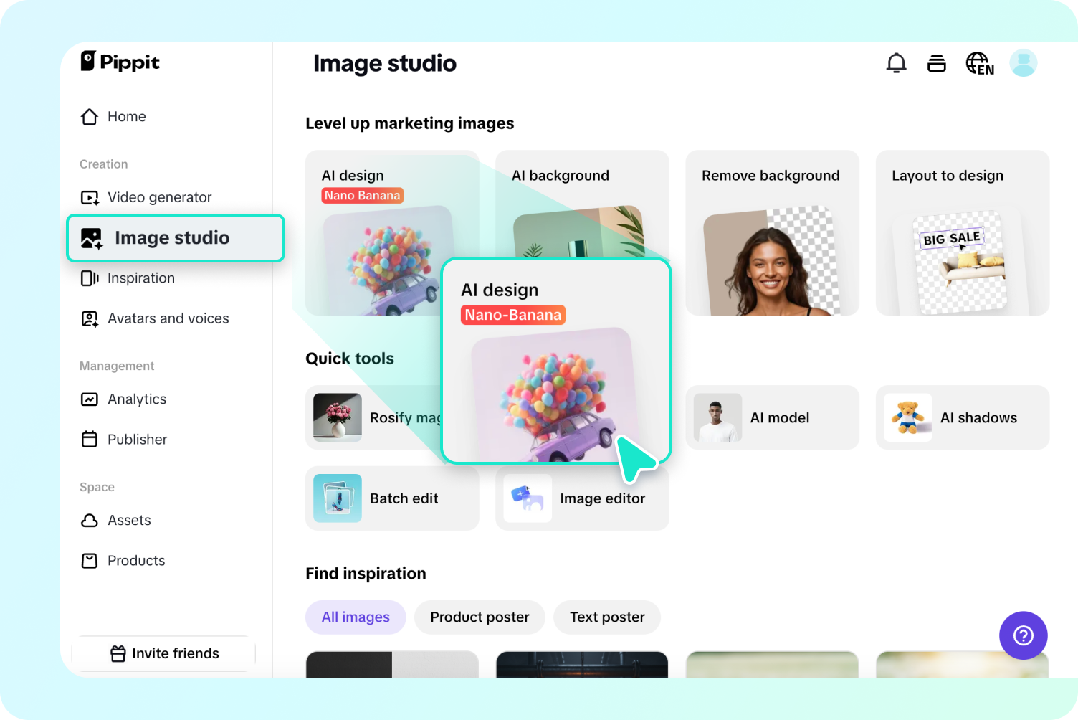Click the Pippit logo
1078x720 pixels.
[x=120, y=62]
